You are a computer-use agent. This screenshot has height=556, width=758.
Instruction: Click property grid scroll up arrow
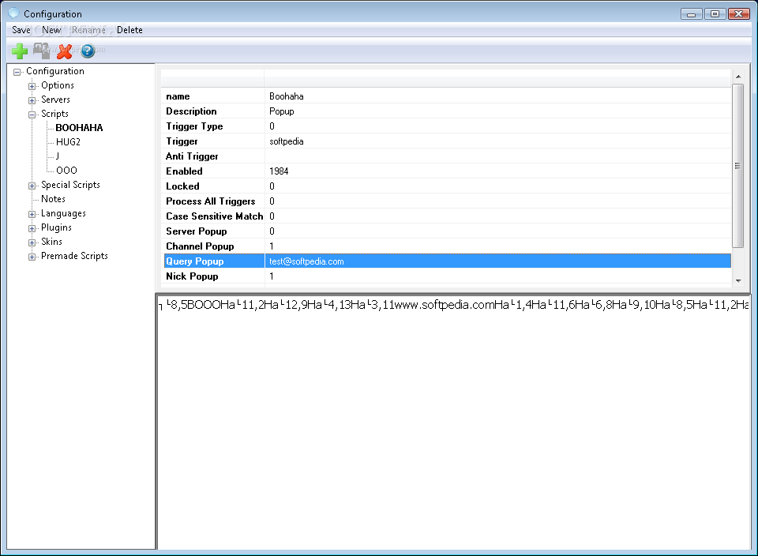pos(738,77)
